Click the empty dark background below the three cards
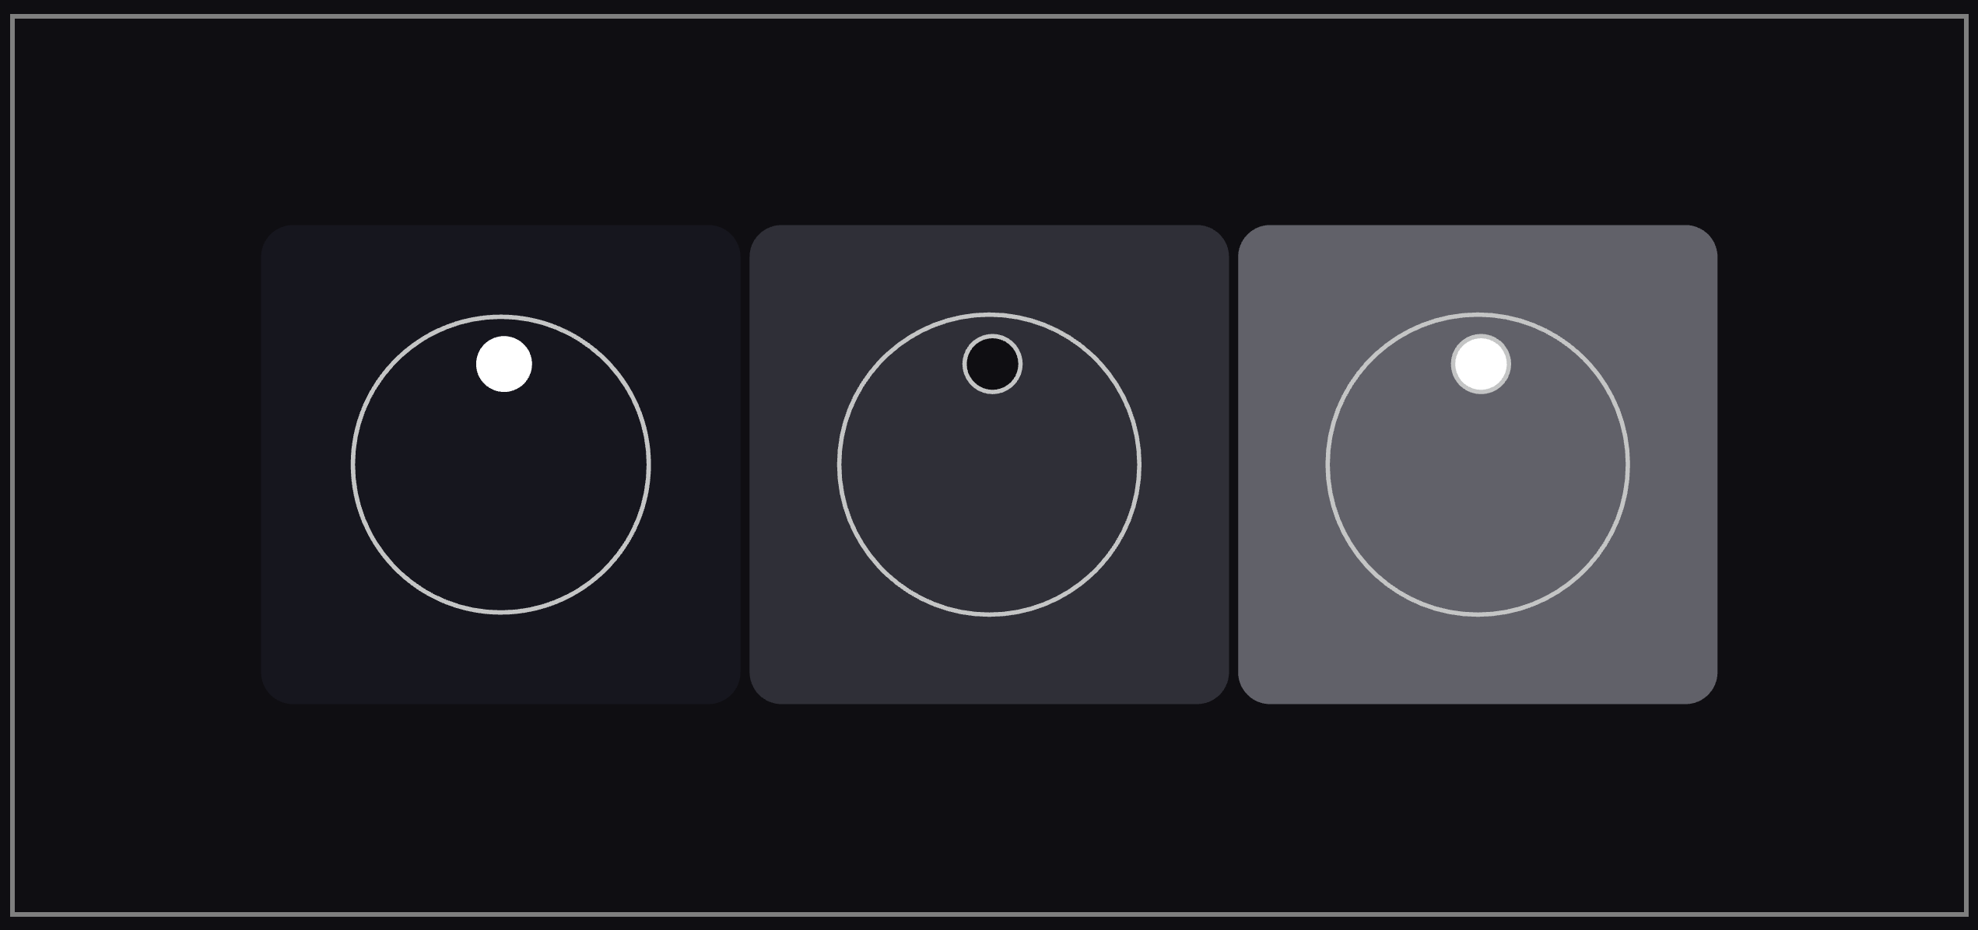This screenshot has width=1978, height=930. (x=989, y=809)
